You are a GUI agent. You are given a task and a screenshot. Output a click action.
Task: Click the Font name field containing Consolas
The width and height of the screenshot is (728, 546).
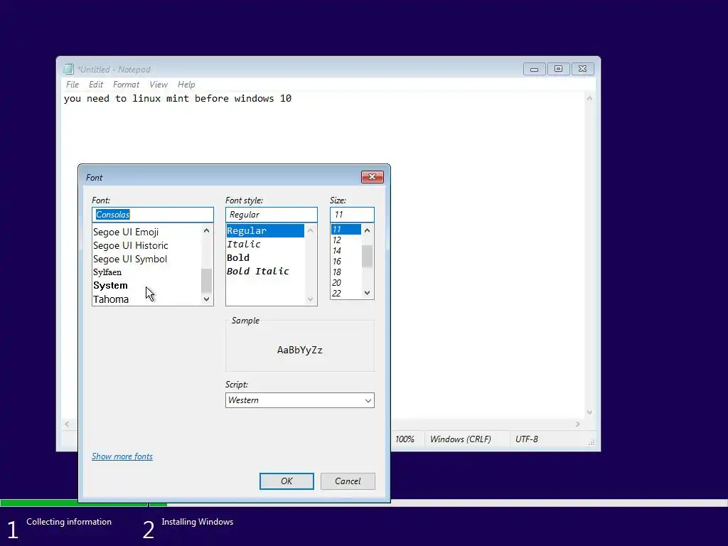[x=153, y=215]
